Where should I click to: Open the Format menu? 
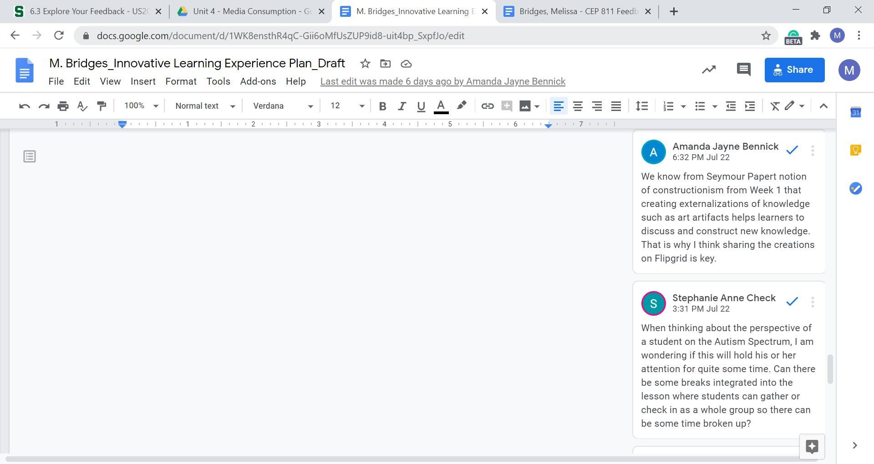pos(181,81)
